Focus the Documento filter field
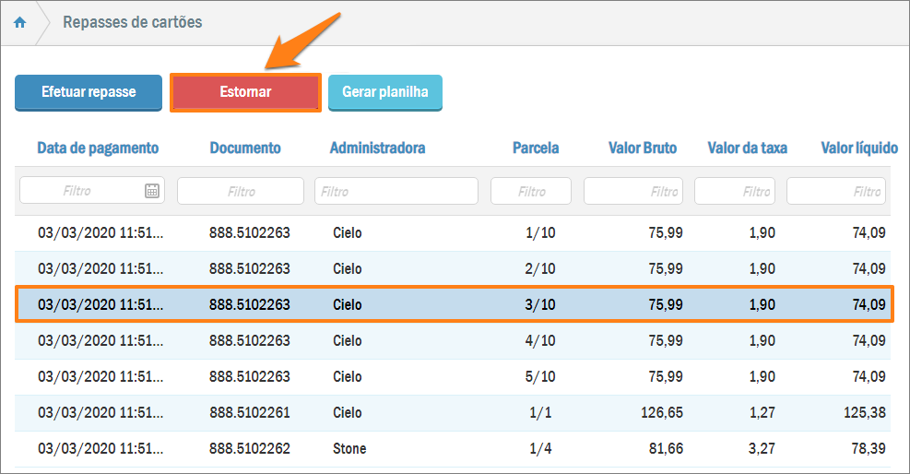This screenshot has width=910, height=474. 241,192
